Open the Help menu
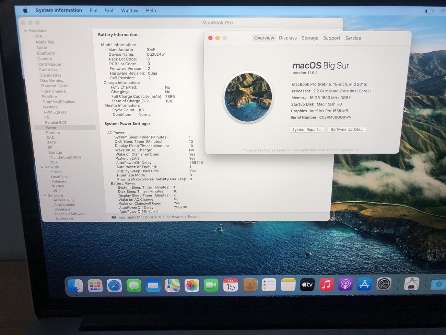The width and height of the screenshot is (446, 335). pos(151,11)
